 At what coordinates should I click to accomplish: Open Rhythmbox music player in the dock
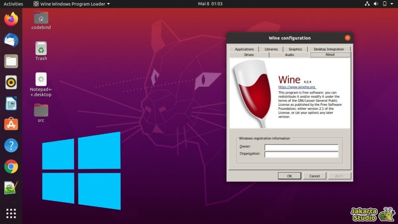coord(11,82)
